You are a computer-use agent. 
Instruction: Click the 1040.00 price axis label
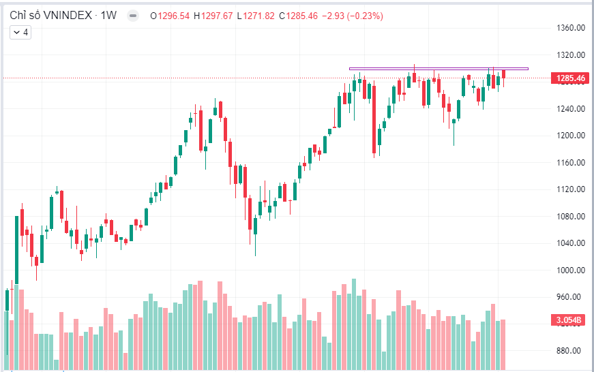tap(571, 243)
